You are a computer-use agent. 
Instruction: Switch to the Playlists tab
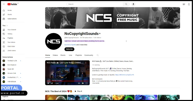tap(79, 55)
